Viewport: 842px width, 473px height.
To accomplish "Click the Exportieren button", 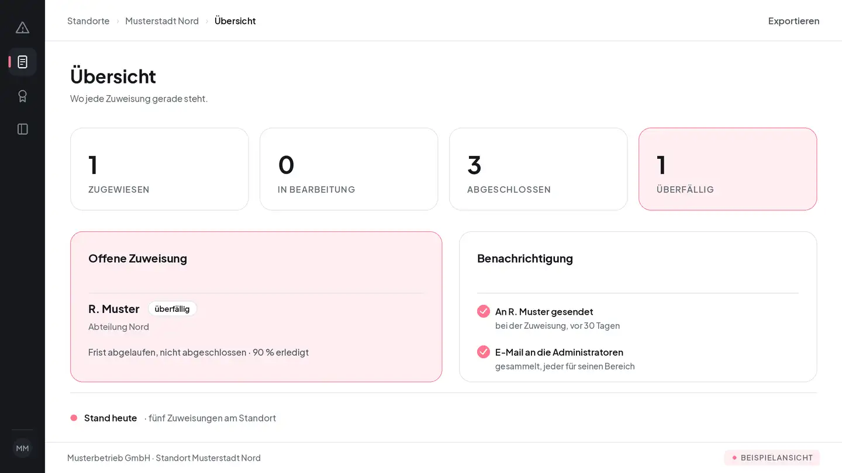I will click(x=793, y=21).
